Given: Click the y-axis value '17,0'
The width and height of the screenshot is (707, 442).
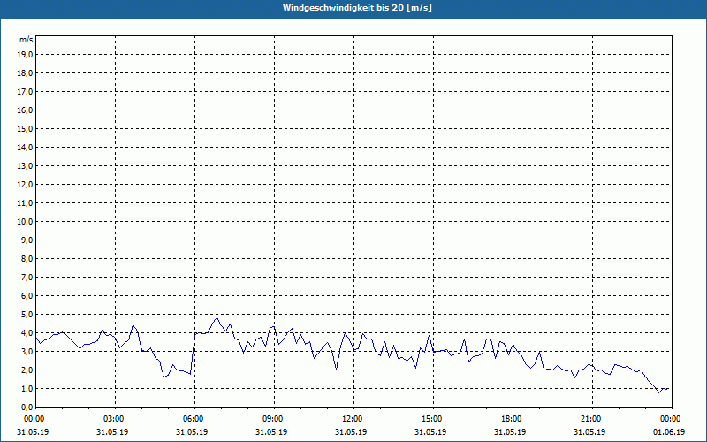Looking at the screenshot, I should (x=25, y=92).
